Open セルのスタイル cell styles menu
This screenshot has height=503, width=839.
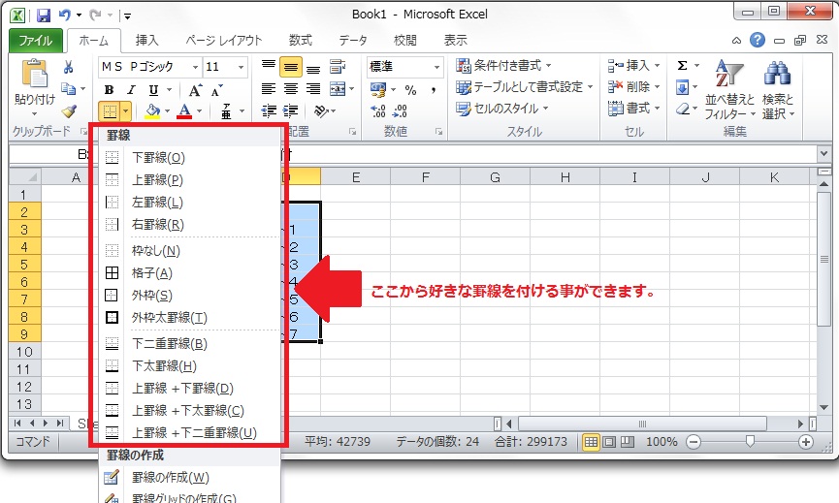501,109
